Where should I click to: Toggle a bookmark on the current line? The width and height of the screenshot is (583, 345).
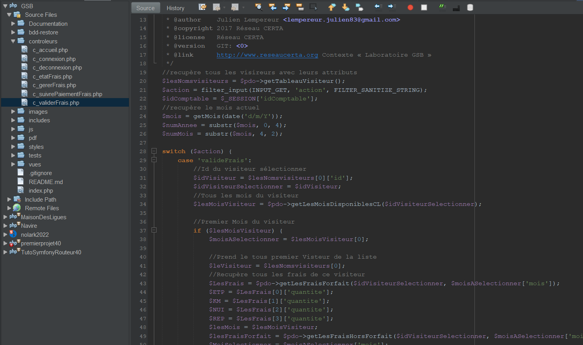pos(359,7)
